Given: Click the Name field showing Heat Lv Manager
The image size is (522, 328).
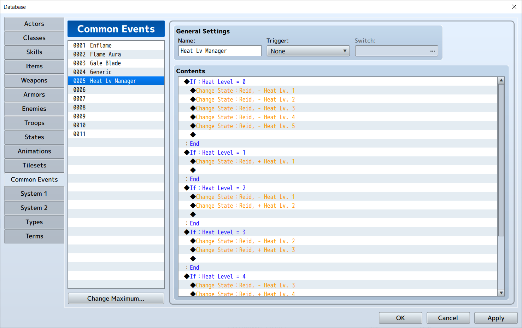Looking at the screenshot, I should click(219, 51).
